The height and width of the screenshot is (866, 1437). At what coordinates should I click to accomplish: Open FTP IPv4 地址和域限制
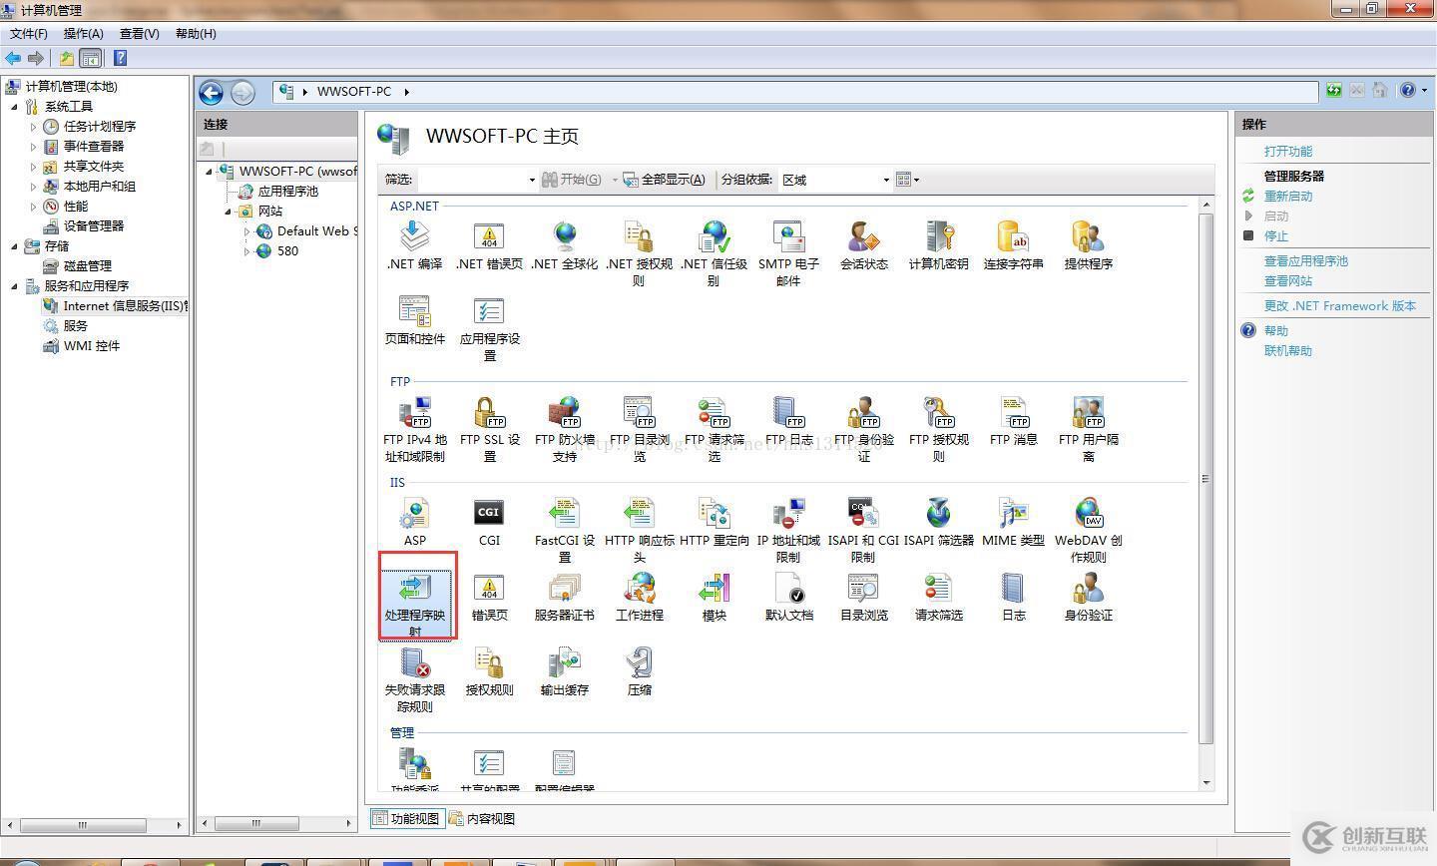coord(414,429)
